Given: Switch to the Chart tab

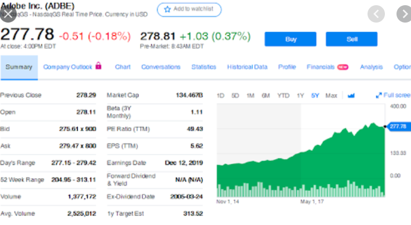Looking at the screenshot, I should [123, 67].
